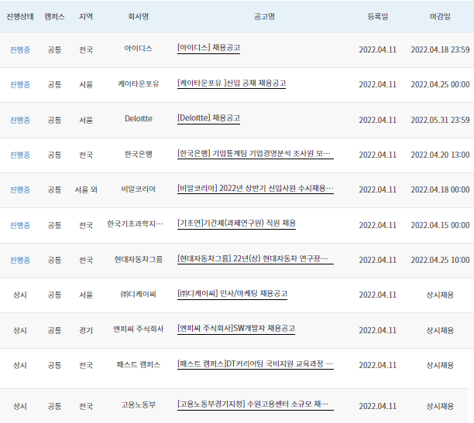Click company name 케이타운포유
The height and width of the screenshot is (423, 474).
[138, 84]
